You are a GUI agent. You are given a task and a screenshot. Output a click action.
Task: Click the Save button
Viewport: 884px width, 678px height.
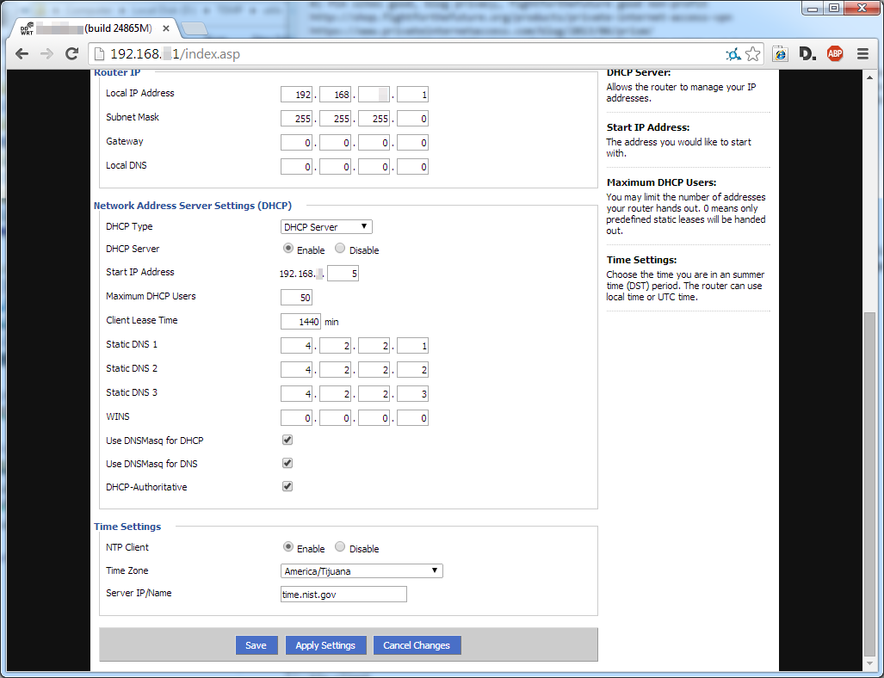[257, 644]
